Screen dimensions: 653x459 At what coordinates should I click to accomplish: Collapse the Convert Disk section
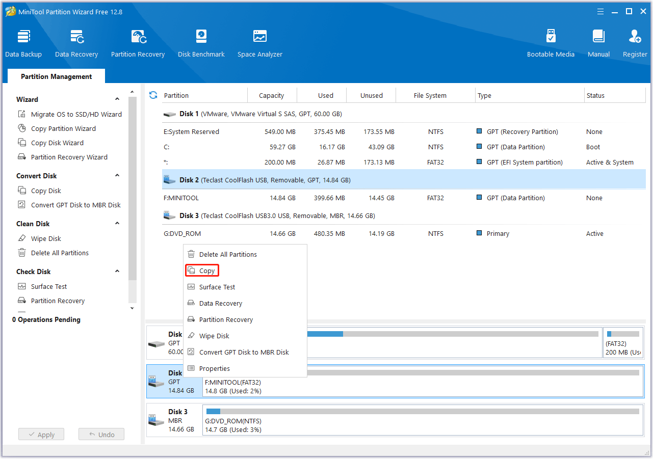[117, 176]
